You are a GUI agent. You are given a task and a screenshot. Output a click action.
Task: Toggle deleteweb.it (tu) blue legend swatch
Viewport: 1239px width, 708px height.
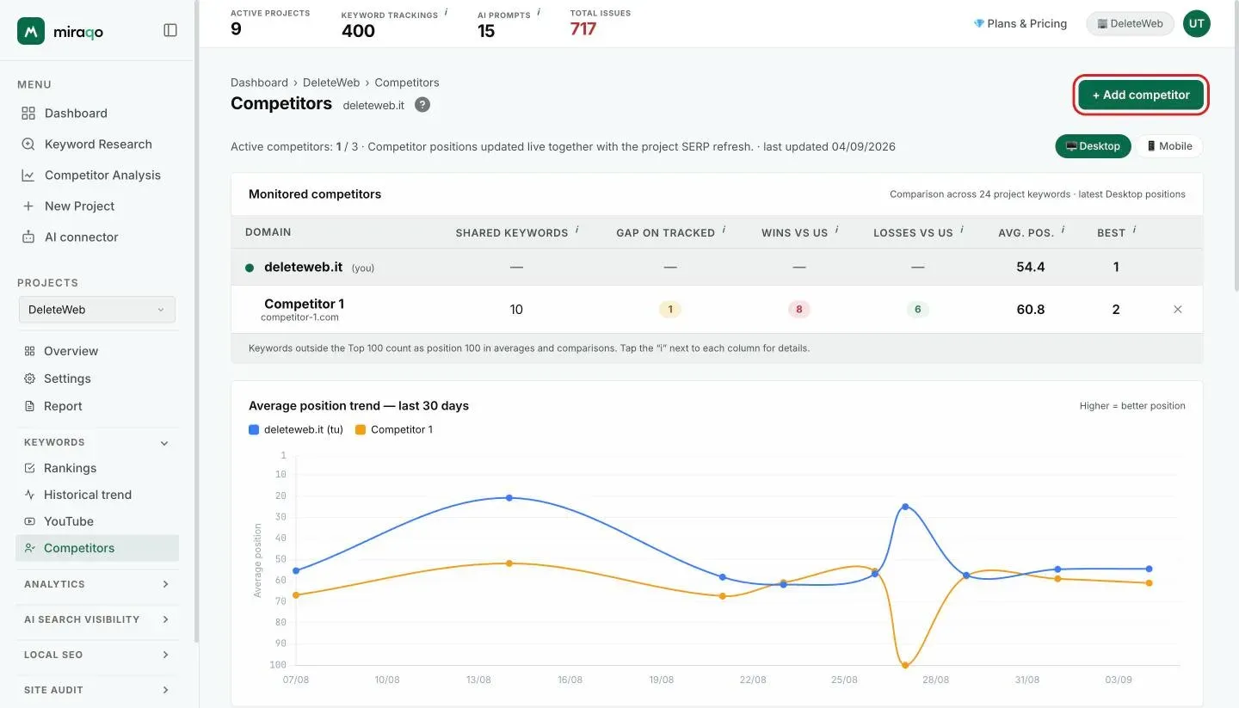(254, 429)
